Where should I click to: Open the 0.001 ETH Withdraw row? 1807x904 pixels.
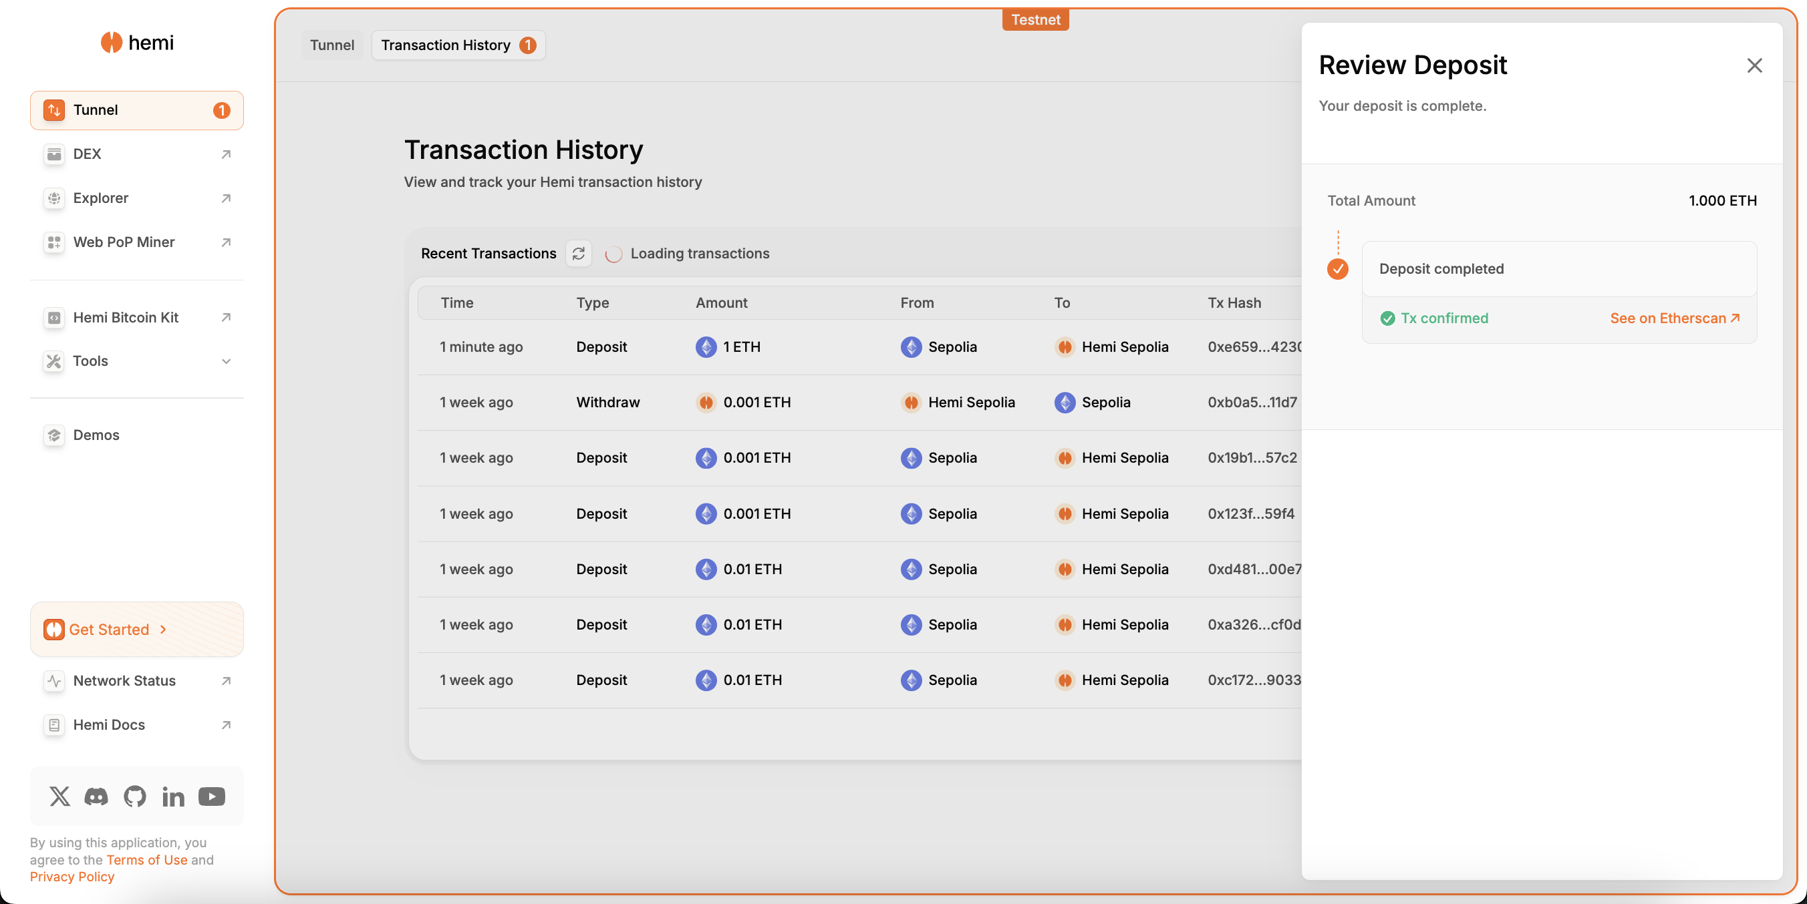point(859,402)
